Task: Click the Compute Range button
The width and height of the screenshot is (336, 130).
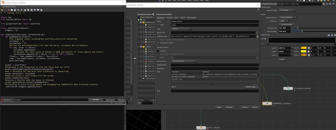Action: point(286,24)
